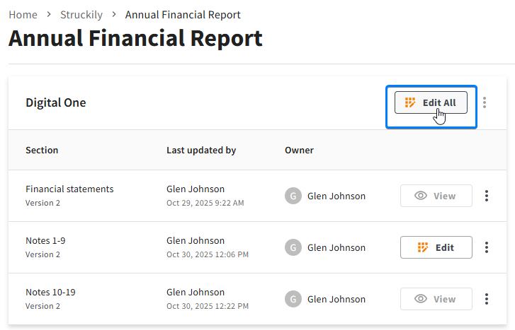
Task: Go to Home breadcrumb
Action: (x=23, y=15)
